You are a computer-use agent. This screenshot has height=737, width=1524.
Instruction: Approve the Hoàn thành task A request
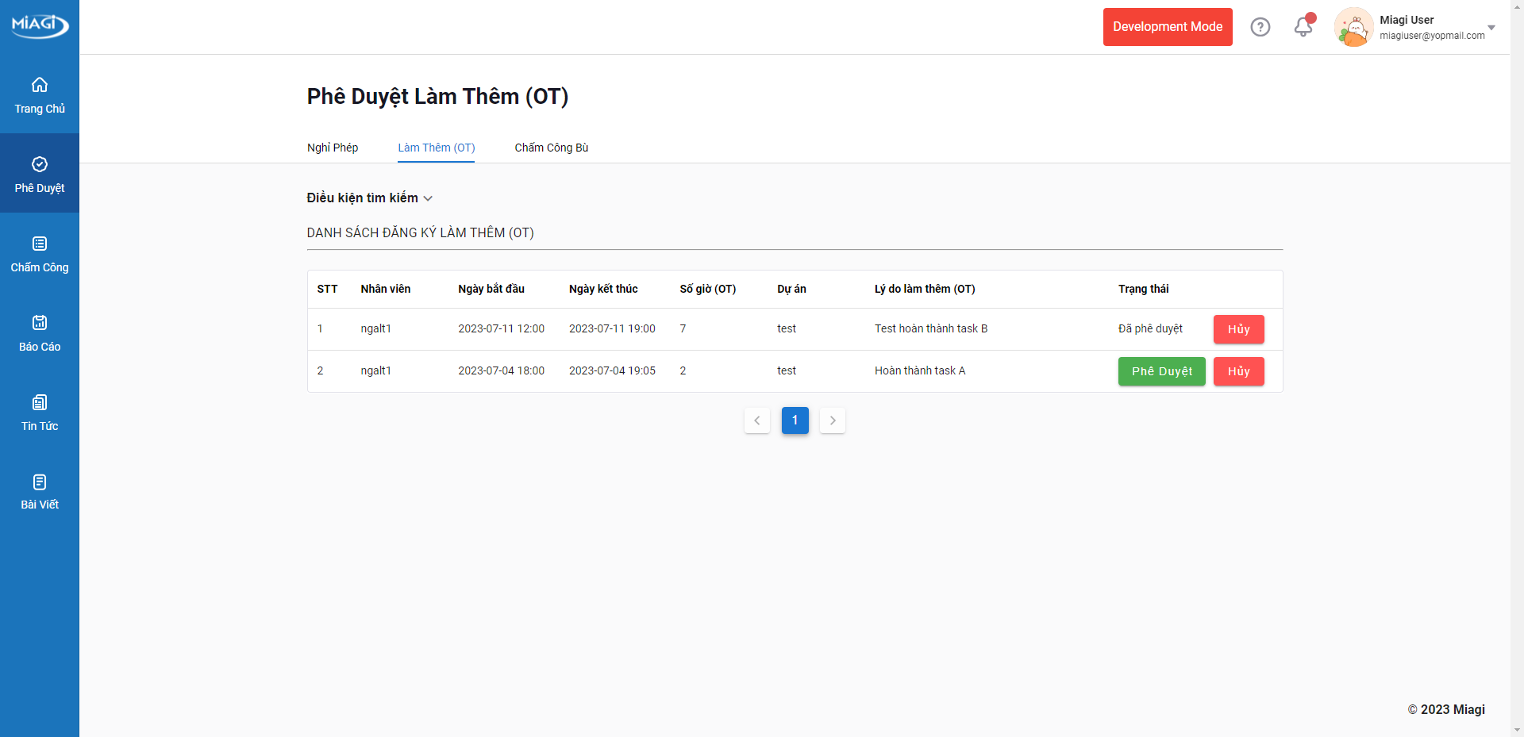point(1161,371)
